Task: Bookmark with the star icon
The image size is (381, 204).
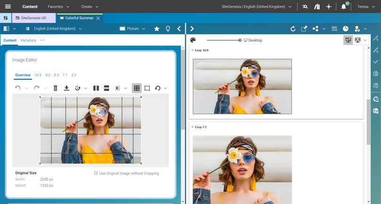Action: coord(157,29)
